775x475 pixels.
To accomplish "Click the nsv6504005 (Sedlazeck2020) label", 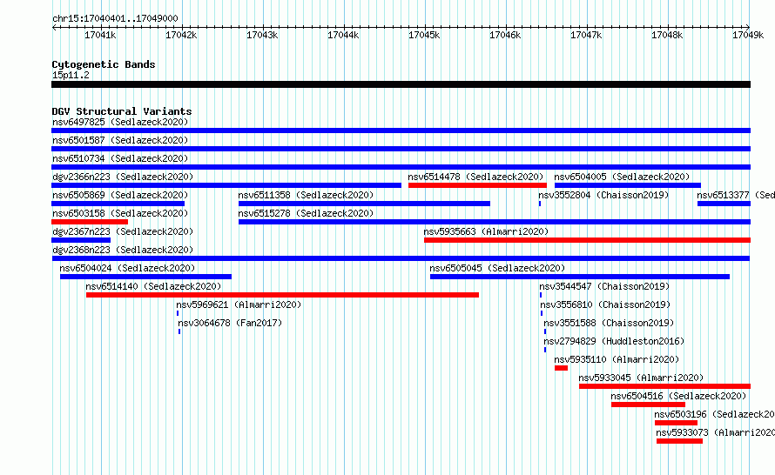I will click(622, 177).
